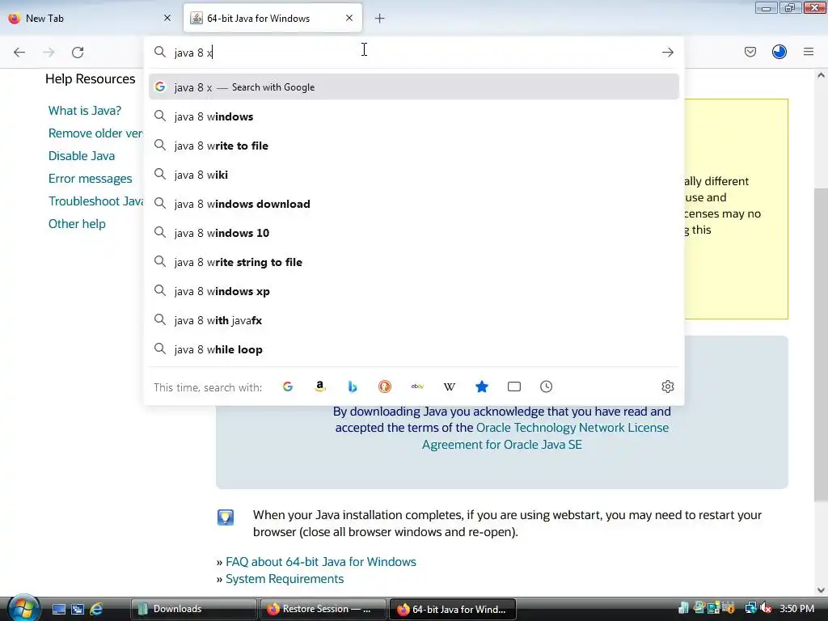Select suggestion 'java 8 windows download'
Image resolution: width=828 pixels, height=621 pixels.
(x=413, y=204)
